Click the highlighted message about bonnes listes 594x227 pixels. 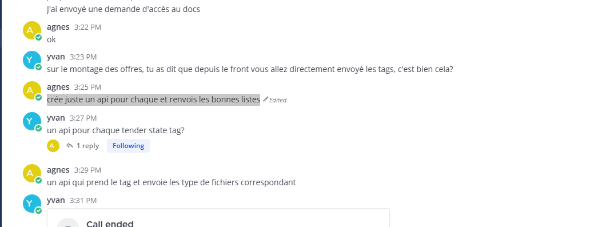click(x=153, y=99)
